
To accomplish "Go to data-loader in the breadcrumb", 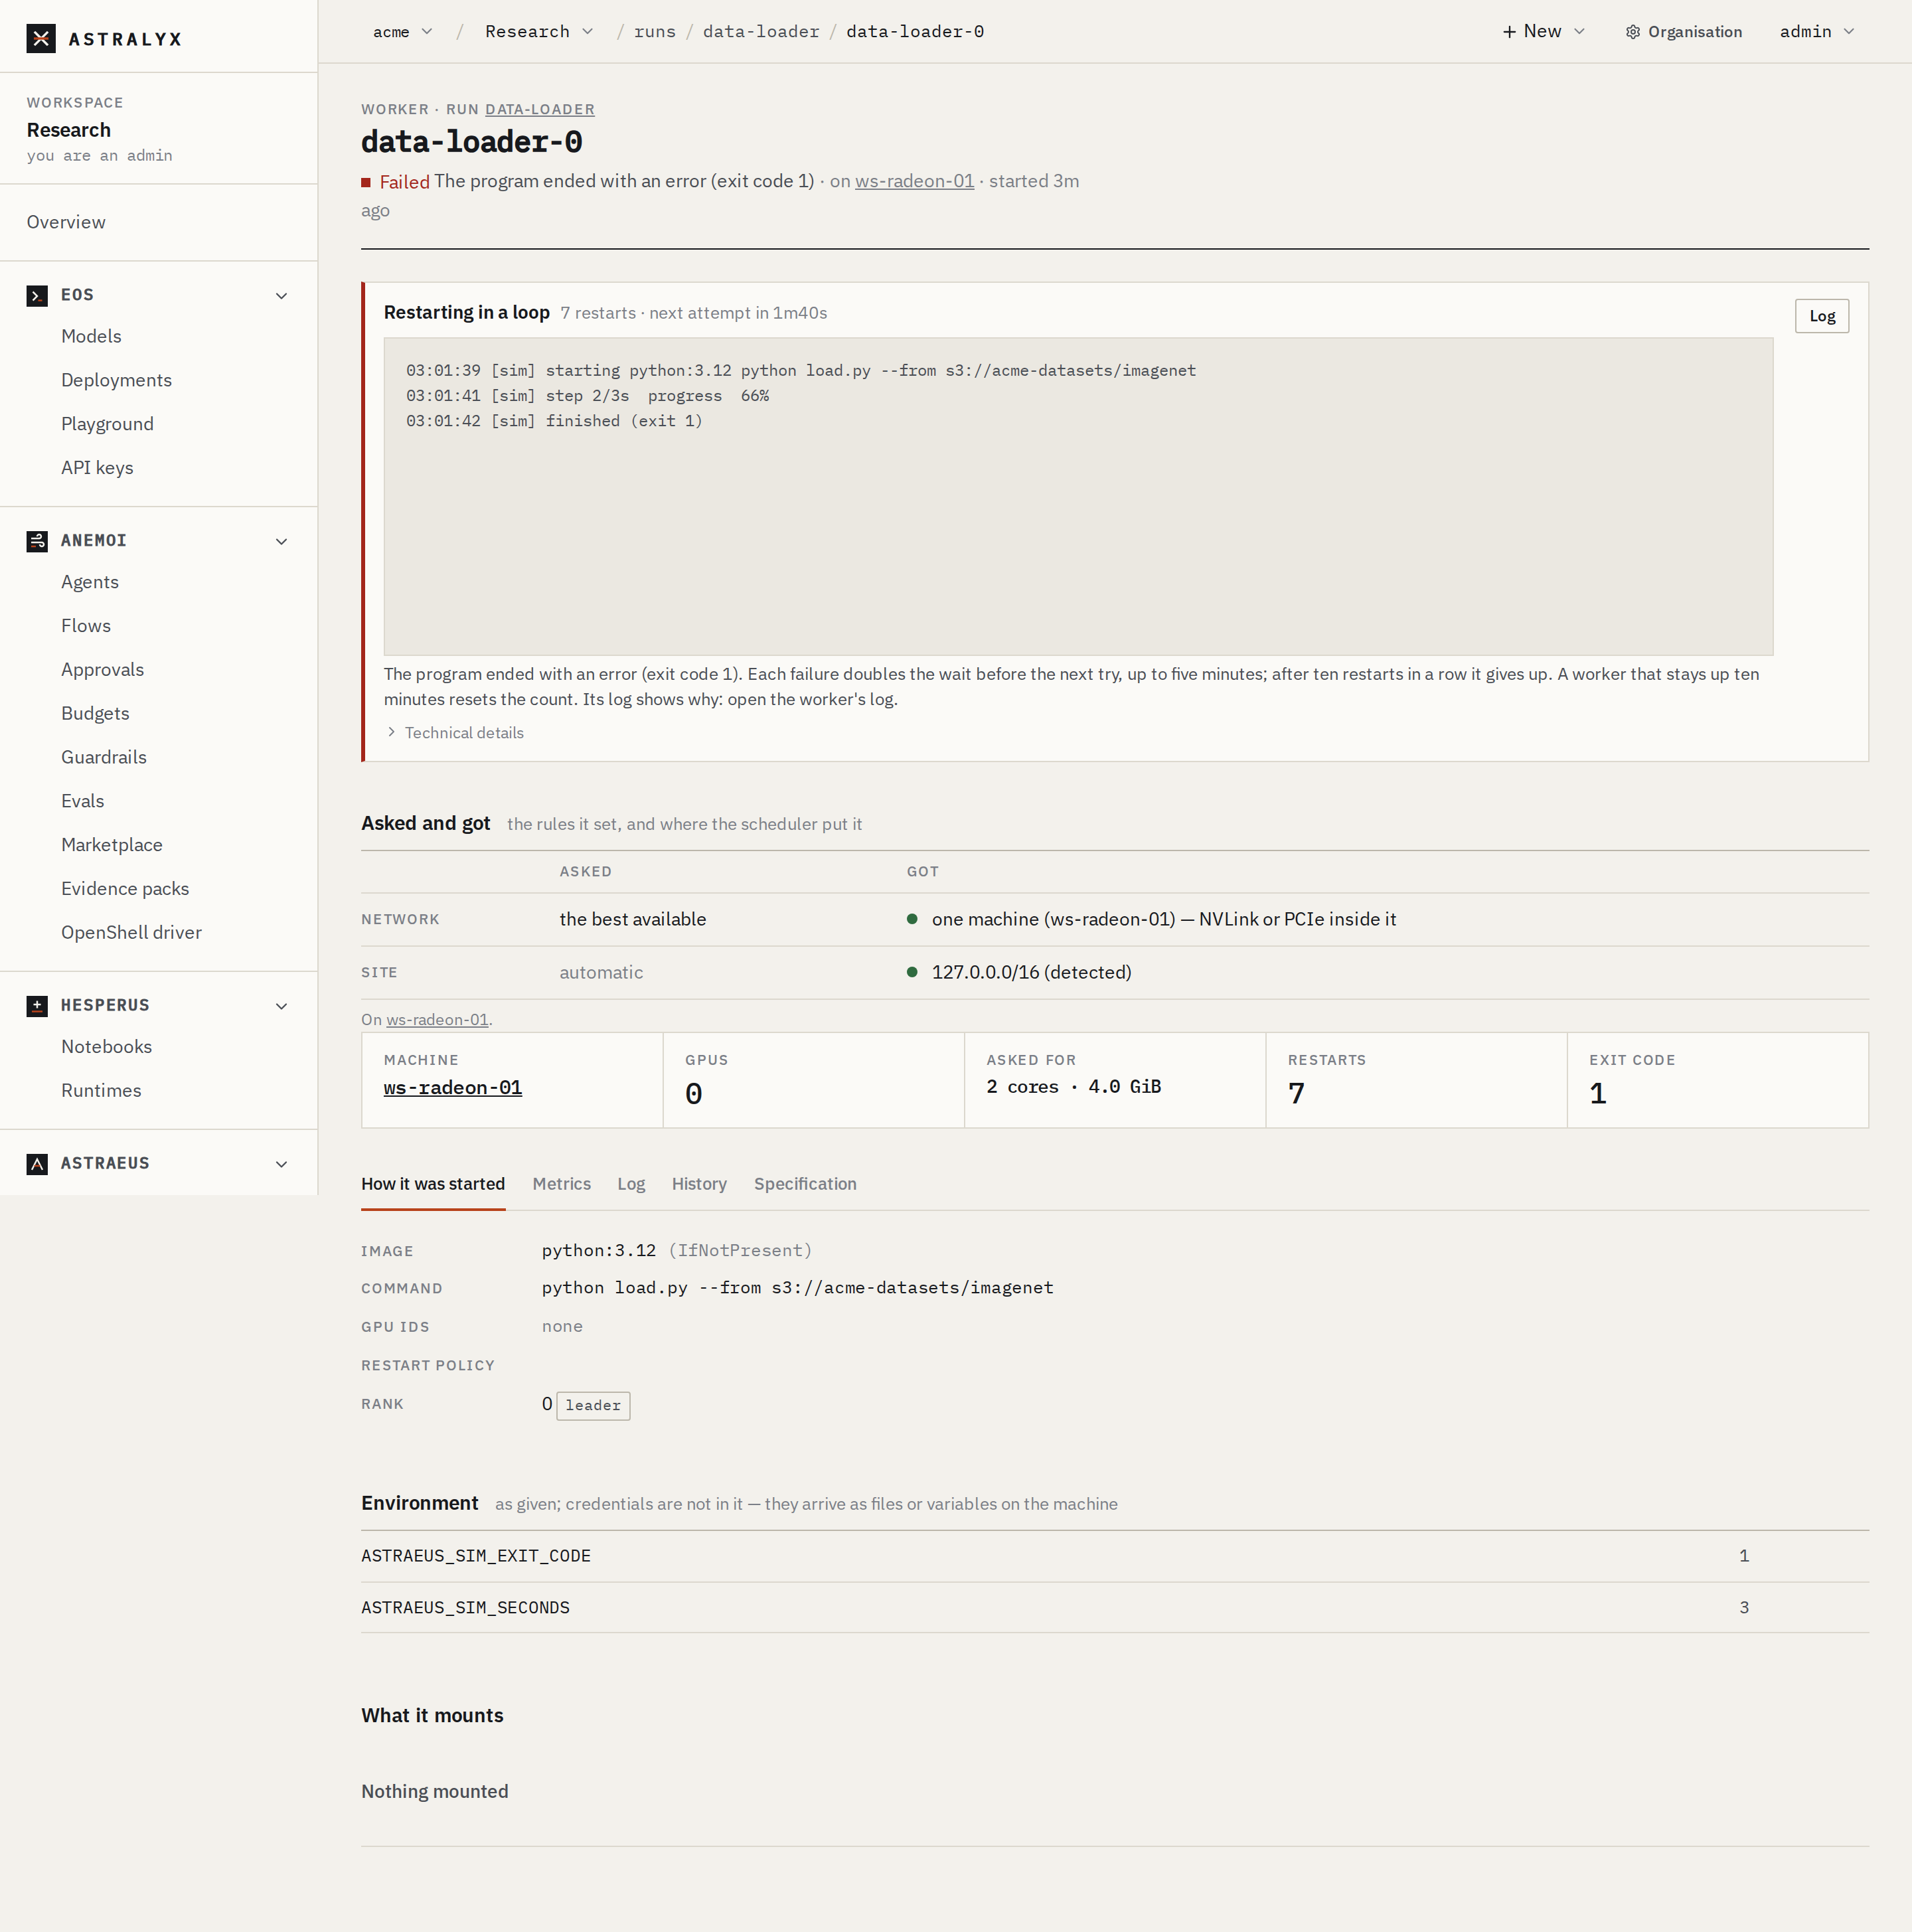I will pos(761,32).
